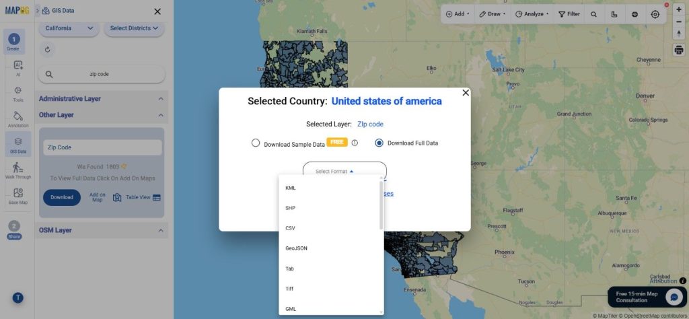The width and height of the screenshot is (689, 319).
Task: Close the GIS Data panel
Action: coord(157,11)
